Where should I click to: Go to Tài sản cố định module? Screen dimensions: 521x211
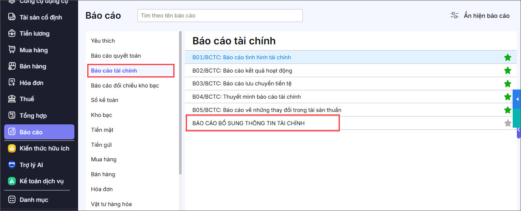pyautogui.click(x=41, y=17)
